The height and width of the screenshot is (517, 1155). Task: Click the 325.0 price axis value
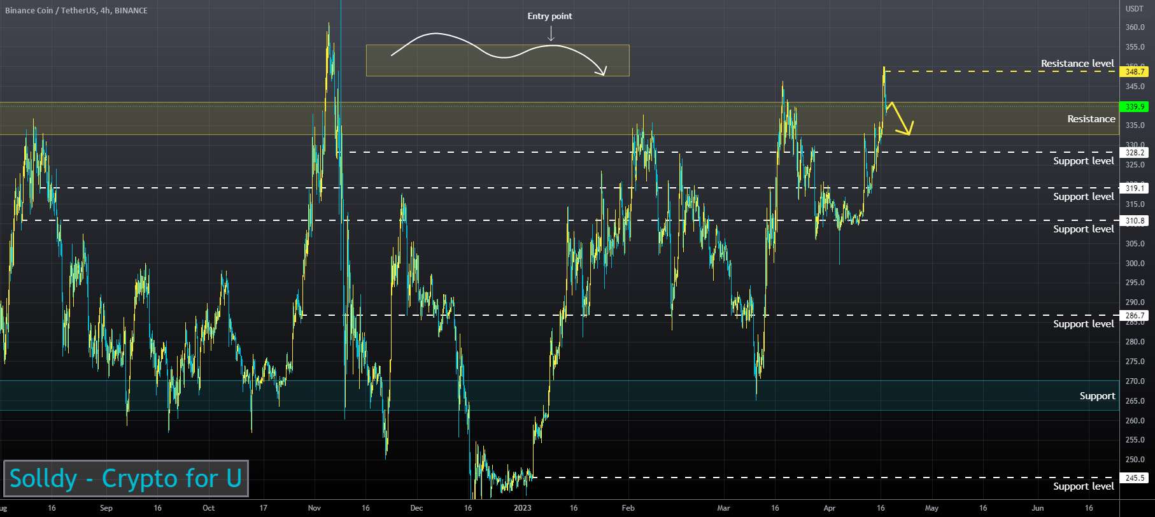tap(1135, 165)
